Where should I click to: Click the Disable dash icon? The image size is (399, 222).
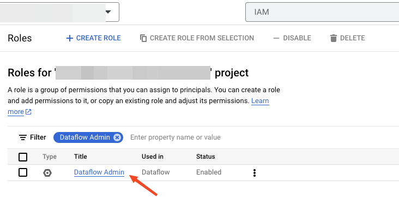coord(276,38)
